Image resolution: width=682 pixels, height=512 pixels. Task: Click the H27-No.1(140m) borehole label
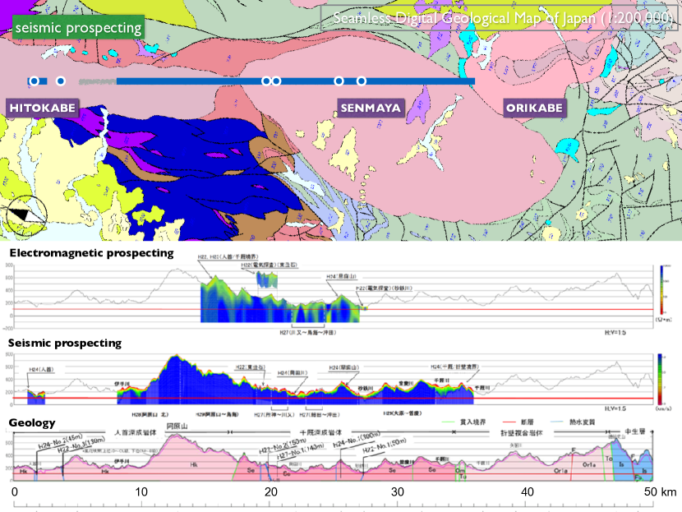point(301,451)
